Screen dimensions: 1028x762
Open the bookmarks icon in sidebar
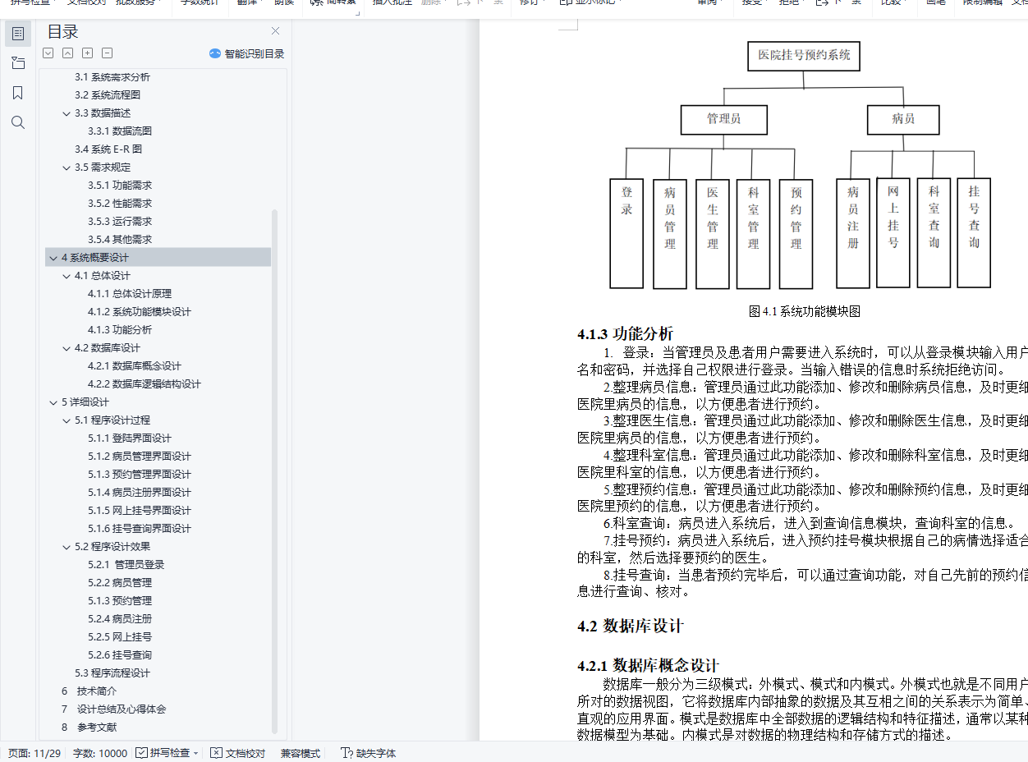[x=18, y=93]
